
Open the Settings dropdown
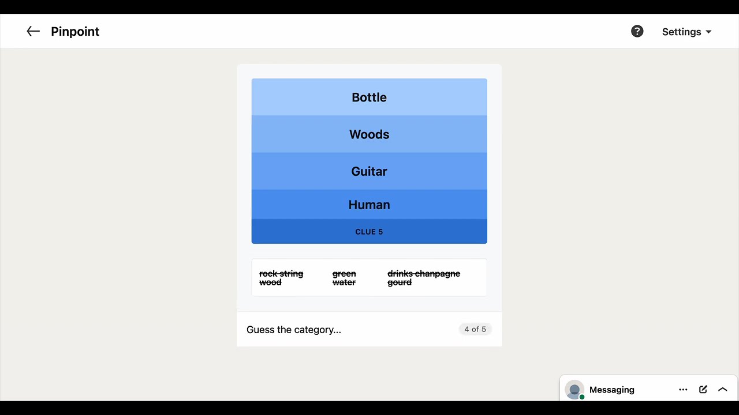pos(686,32)
